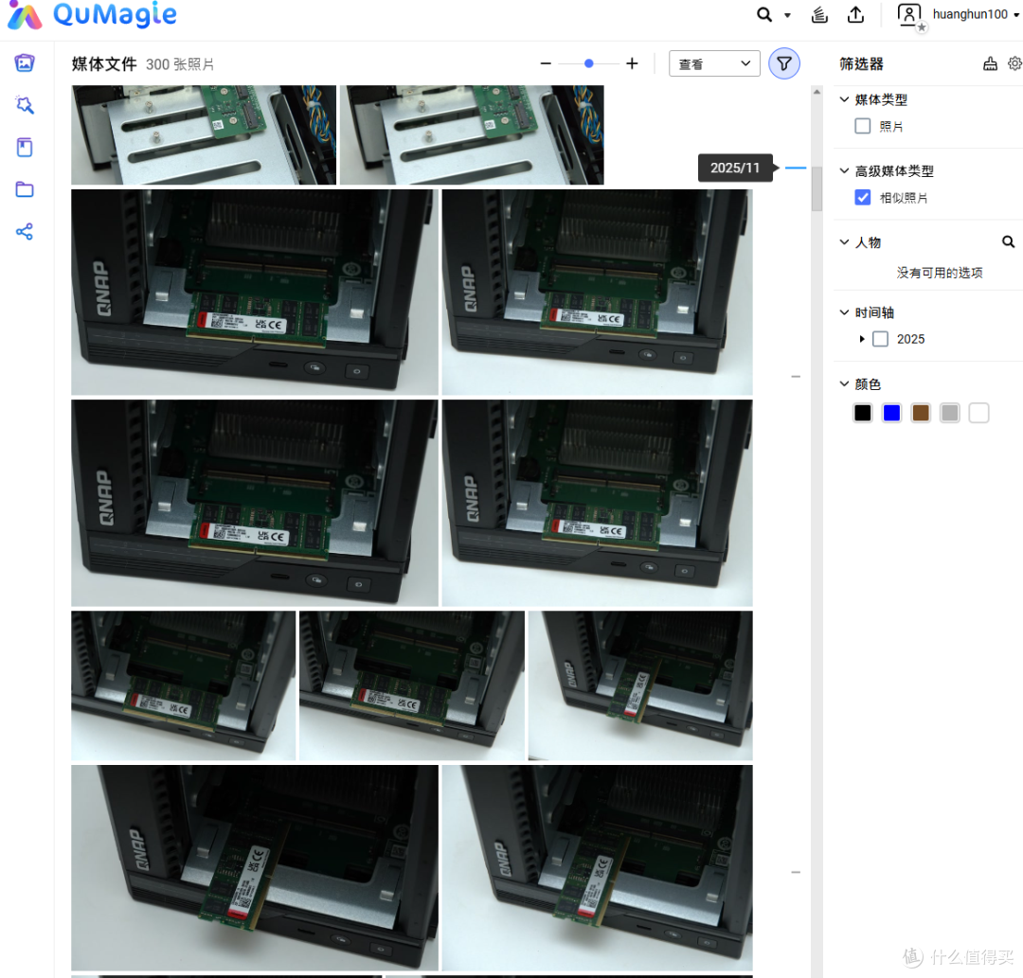Clear filters with the broom icon

(991, 63)
